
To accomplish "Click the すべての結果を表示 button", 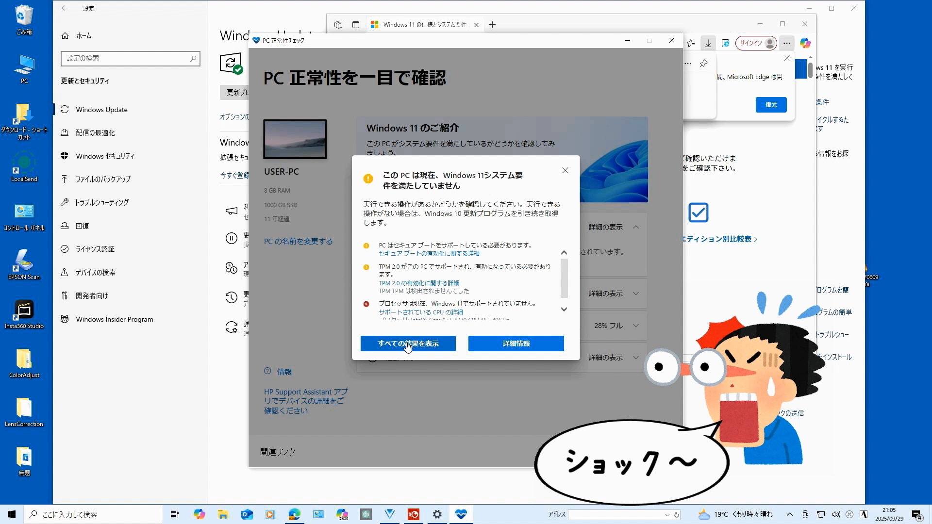I will [408, 343].
